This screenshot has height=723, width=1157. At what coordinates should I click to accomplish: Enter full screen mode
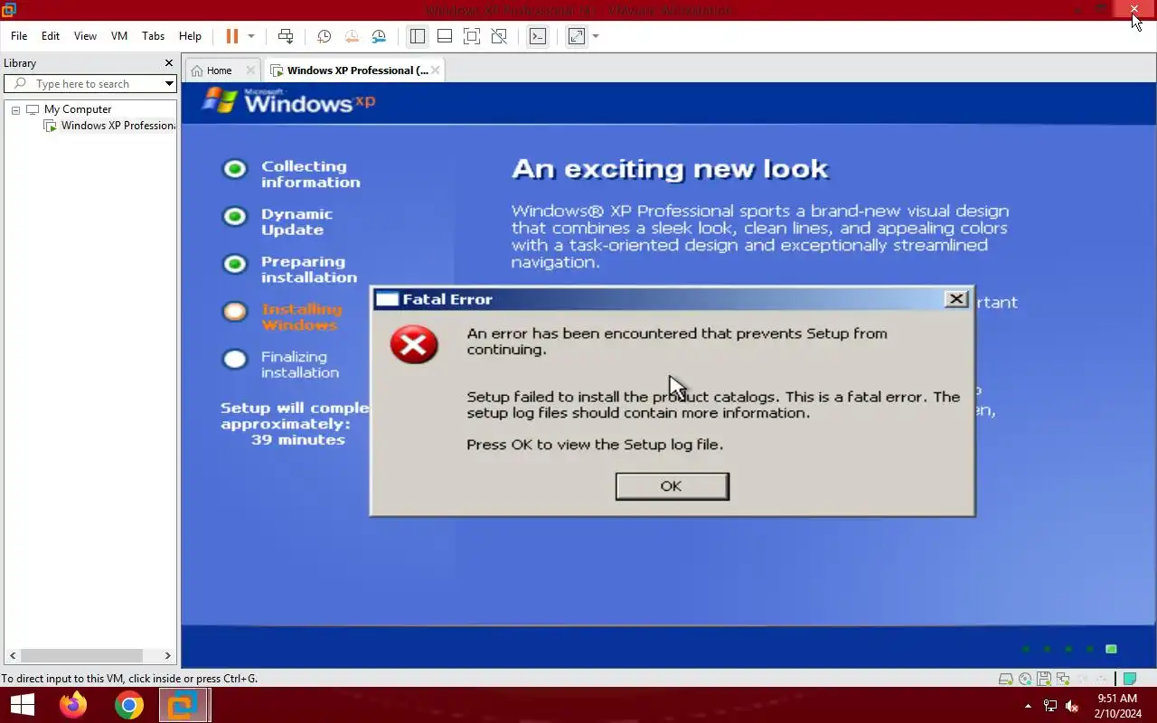pyautogui.click(x=472, y=36)
